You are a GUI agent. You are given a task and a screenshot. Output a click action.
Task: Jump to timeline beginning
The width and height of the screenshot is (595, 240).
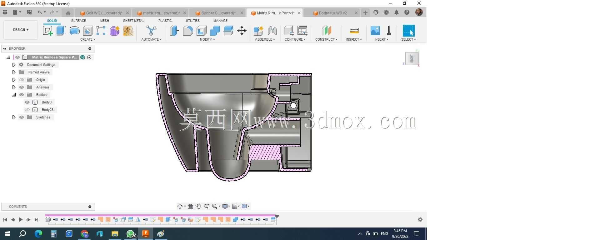coord(5,220)
